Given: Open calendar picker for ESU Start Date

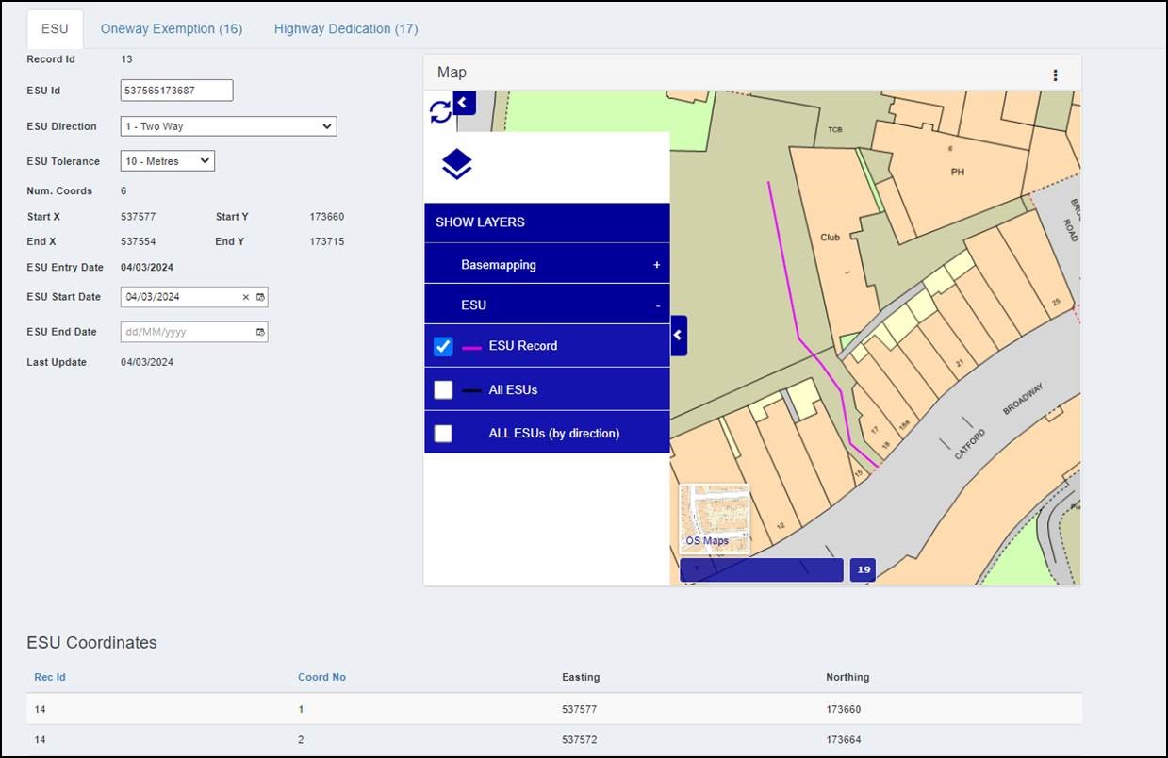Looking at the screenshot, I should coord(261,297).
